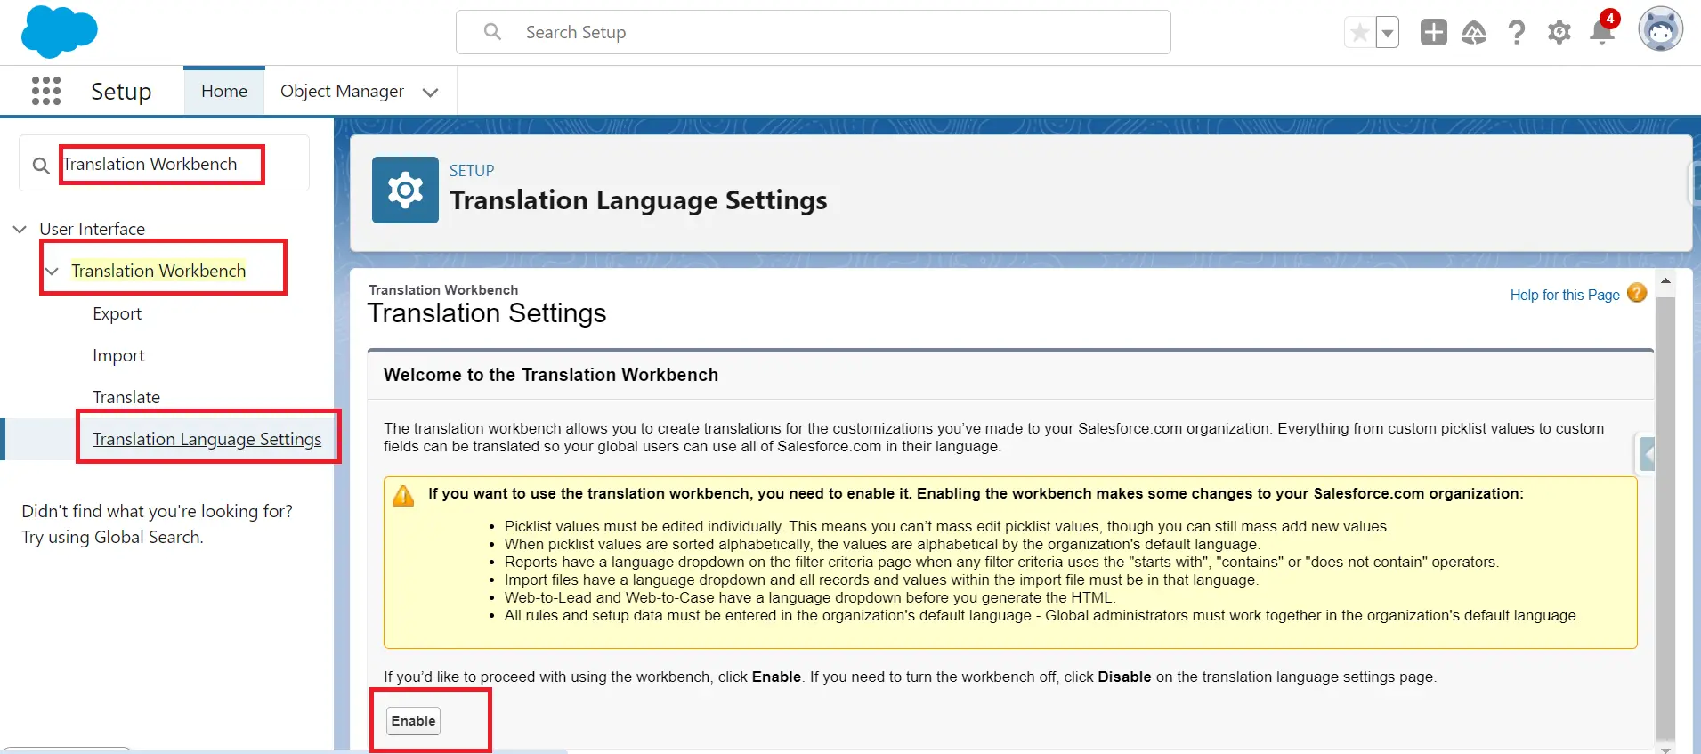The width and height of the screenshot is (1701, 754).
Task: Open the Trailhead guidance icon
Action: click(1474, 33)
